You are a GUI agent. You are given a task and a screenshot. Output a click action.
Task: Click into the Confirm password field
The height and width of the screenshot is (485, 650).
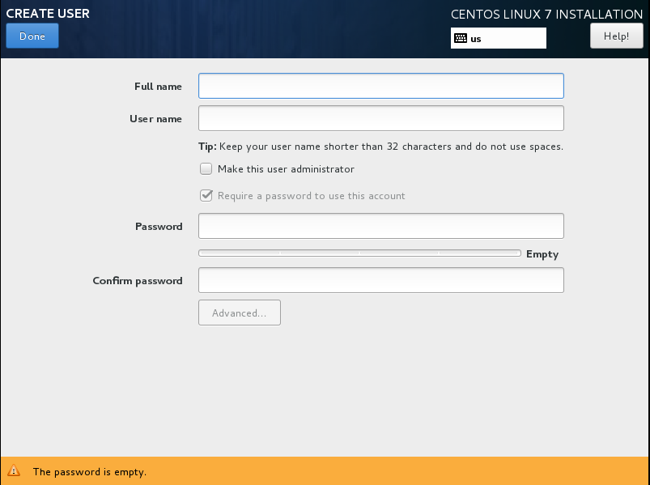click(x=381, y=280)
